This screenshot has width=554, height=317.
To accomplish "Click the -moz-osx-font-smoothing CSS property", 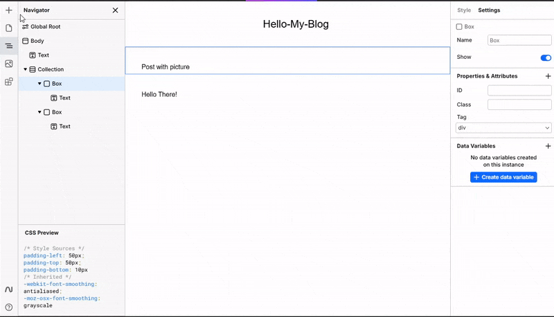I will coord(62,298).
